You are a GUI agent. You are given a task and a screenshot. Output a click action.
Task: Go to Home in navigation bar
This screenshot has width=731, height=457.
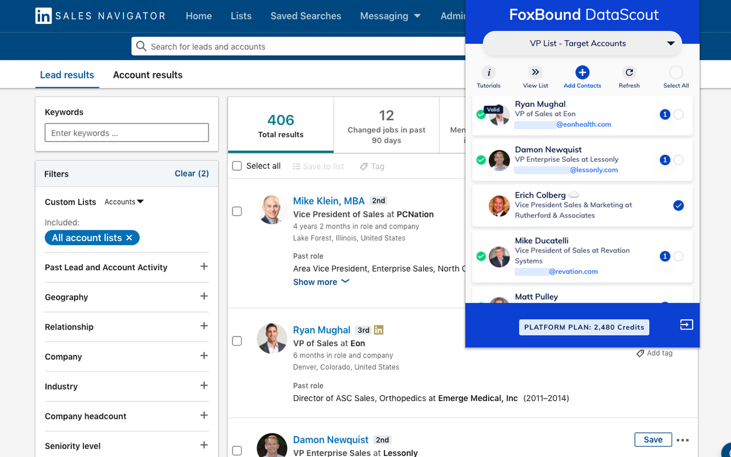click(199, 16)
